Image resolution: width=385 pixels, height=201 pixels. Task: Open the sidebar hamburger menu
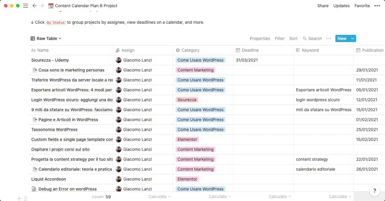(26, 6)
